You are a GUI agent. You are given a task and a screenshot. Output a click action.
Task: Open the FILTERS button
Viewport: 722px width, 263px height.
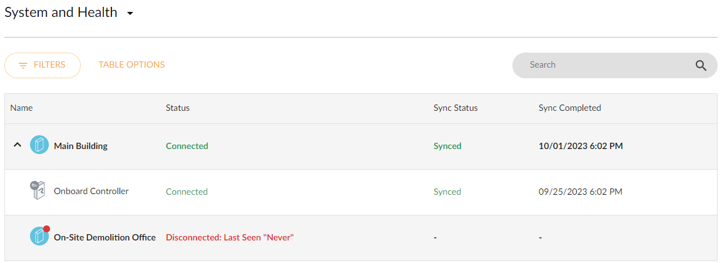pos(43,65)
